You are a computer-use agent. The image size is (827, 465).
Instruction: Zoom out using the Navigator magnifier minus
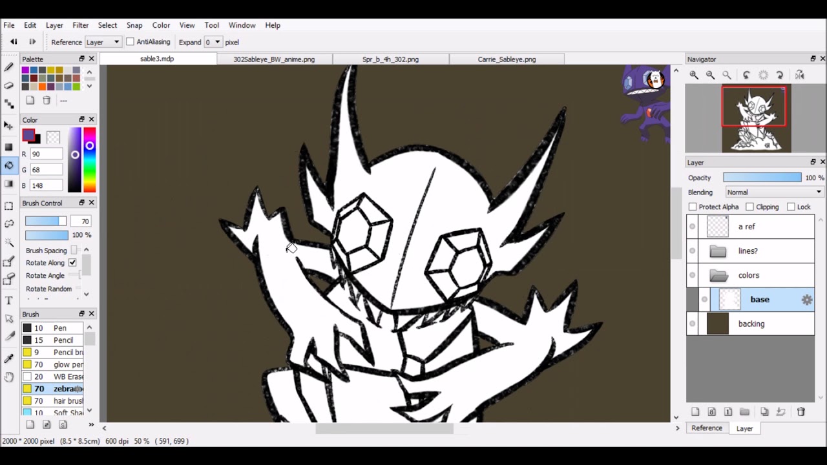[x=710, y=75]
